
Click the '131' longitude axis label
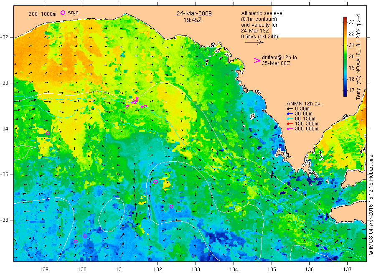(120, 270)
